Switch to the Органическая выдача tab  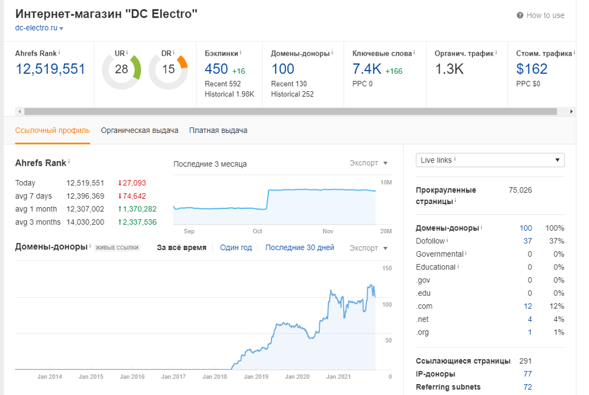tap(140, 130)
